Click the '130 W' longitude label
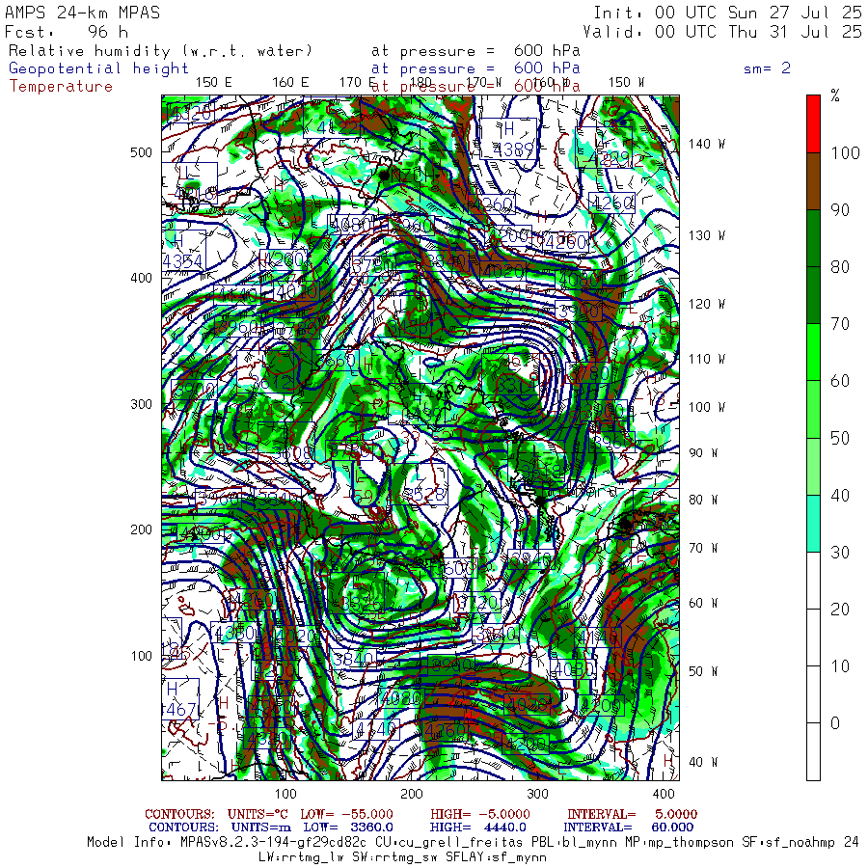868x868 pixels. coord(706,235)
